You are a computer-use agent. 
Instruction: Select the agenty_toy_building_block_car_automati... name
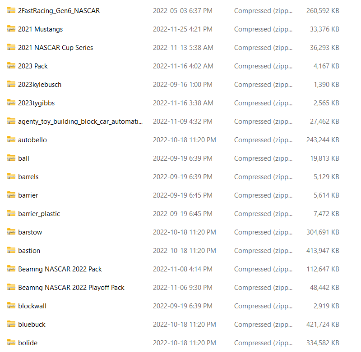(80, 122)
